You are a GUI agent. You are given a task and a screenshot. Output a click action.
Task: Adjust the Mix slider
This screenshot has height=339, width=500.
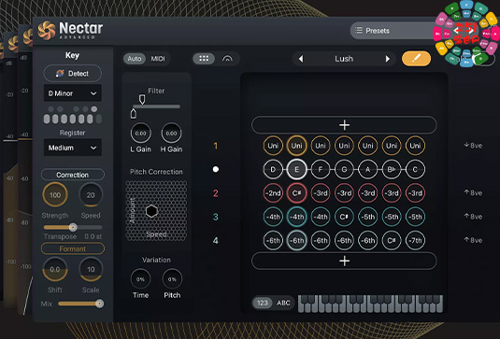[80, 304]
